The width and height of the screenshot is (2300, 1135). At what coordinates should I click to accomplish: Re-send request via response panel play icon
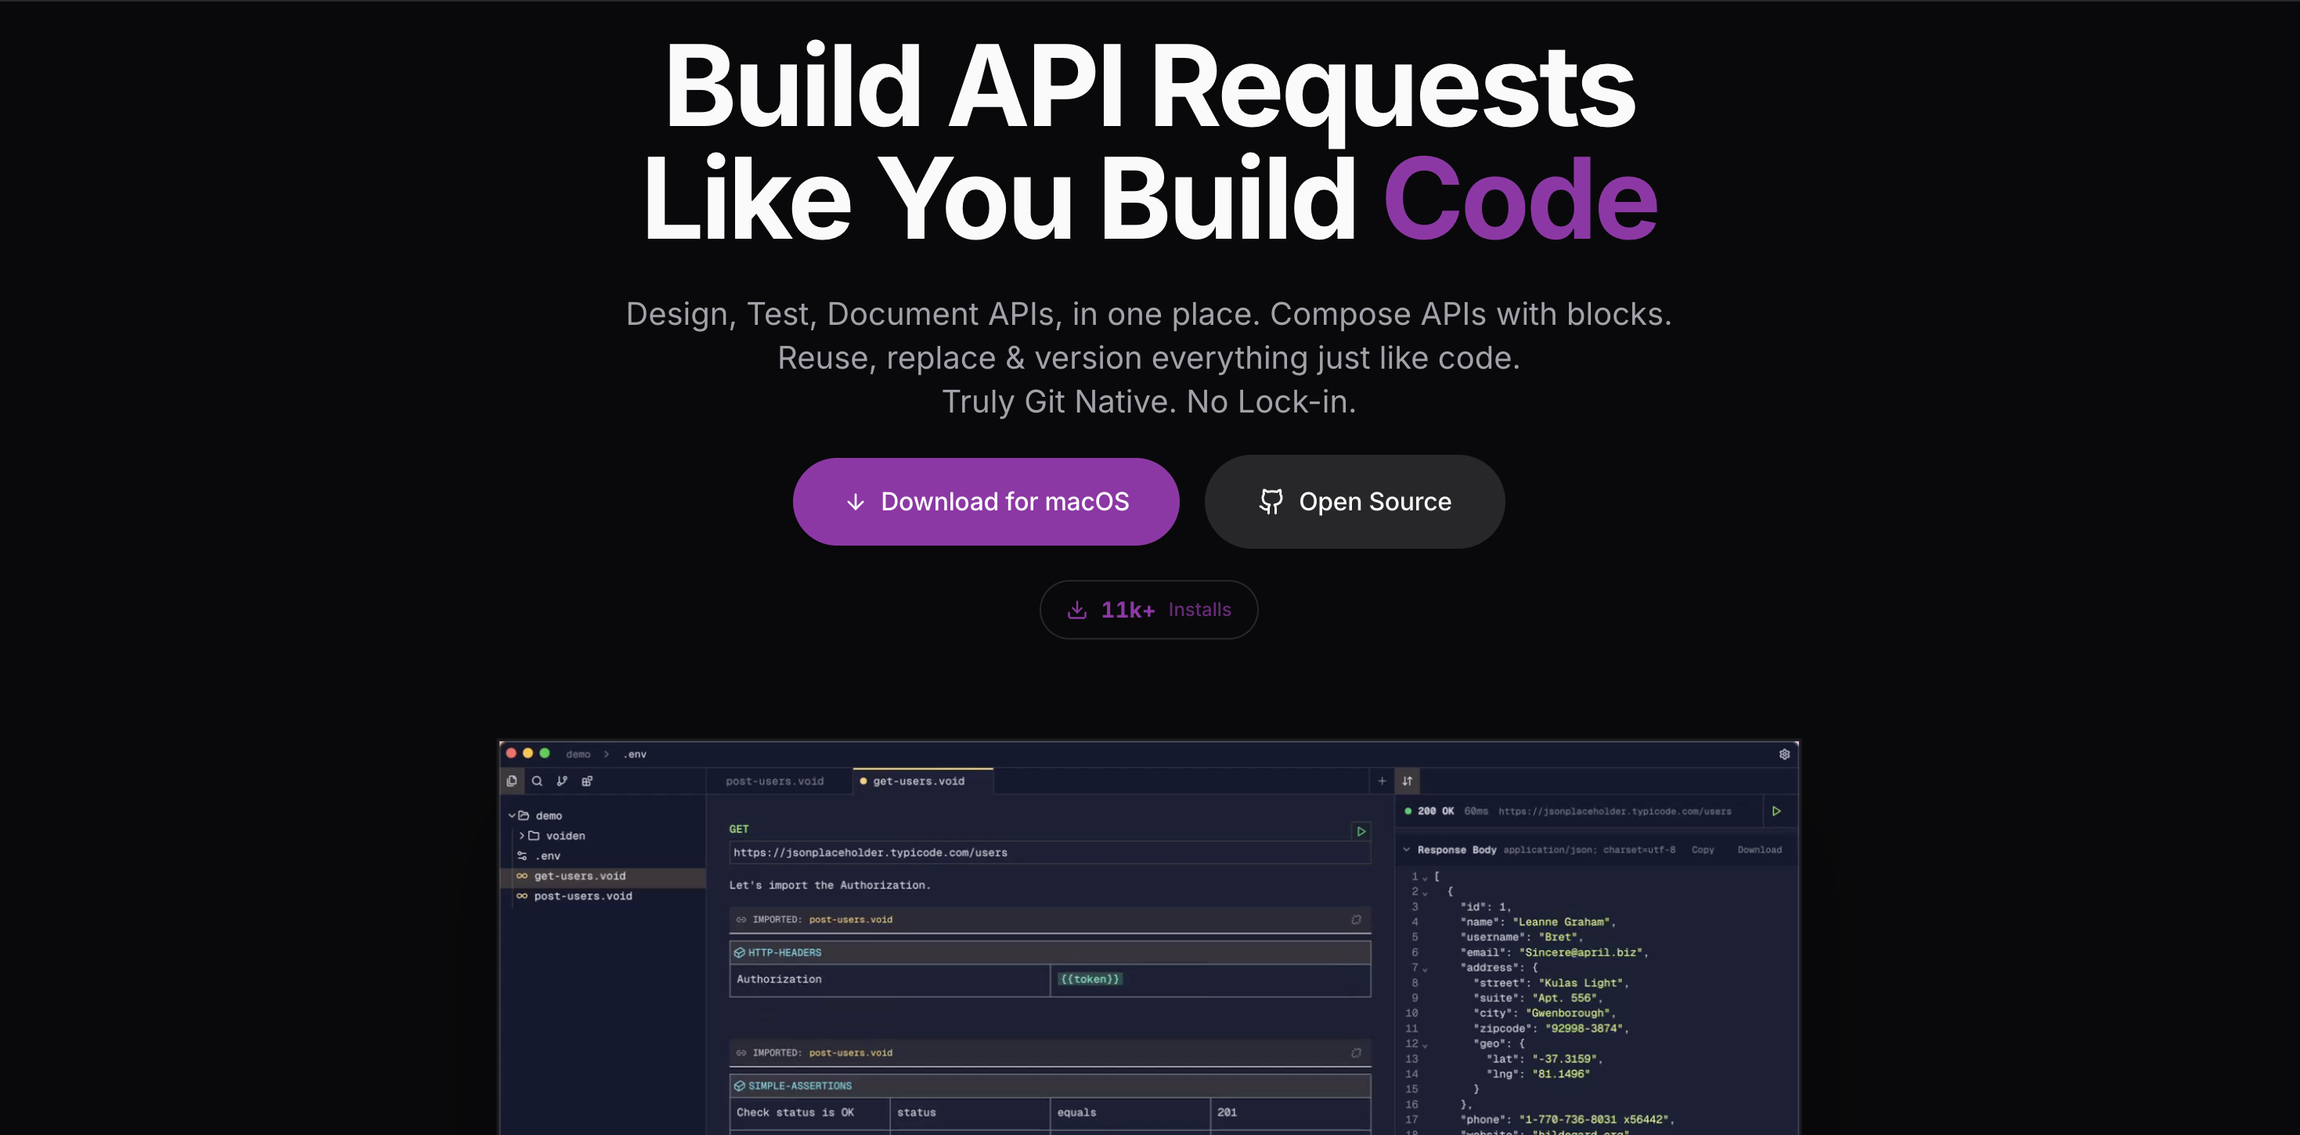1776,811
